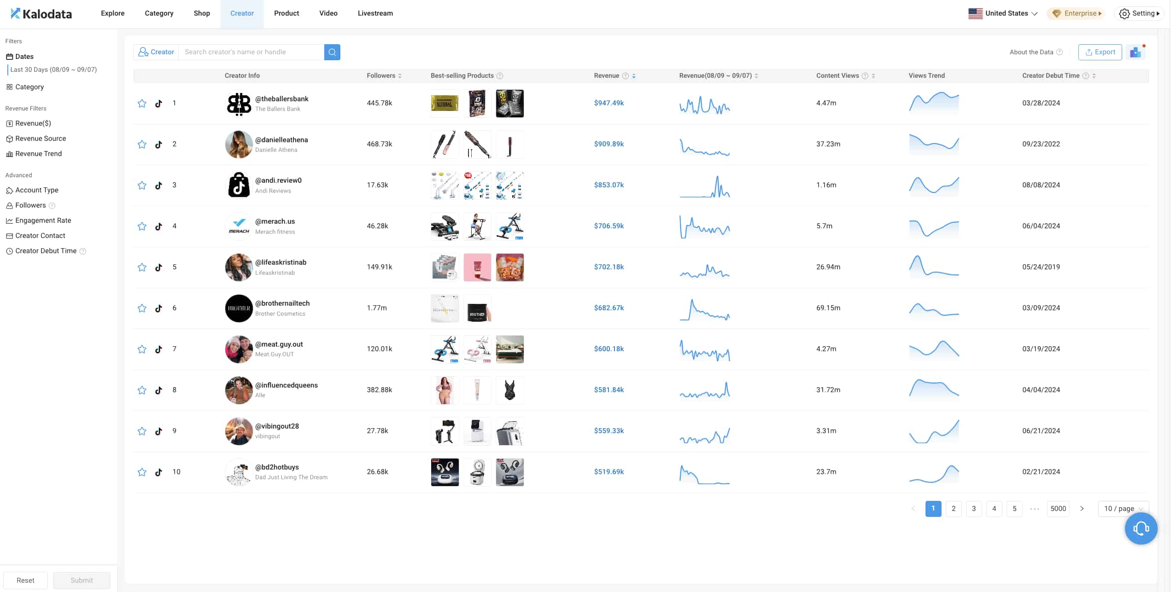Click the blue search magnifier button
Image resolution: width=1171 pixels, height=592 pixels.
coord(332,52)
